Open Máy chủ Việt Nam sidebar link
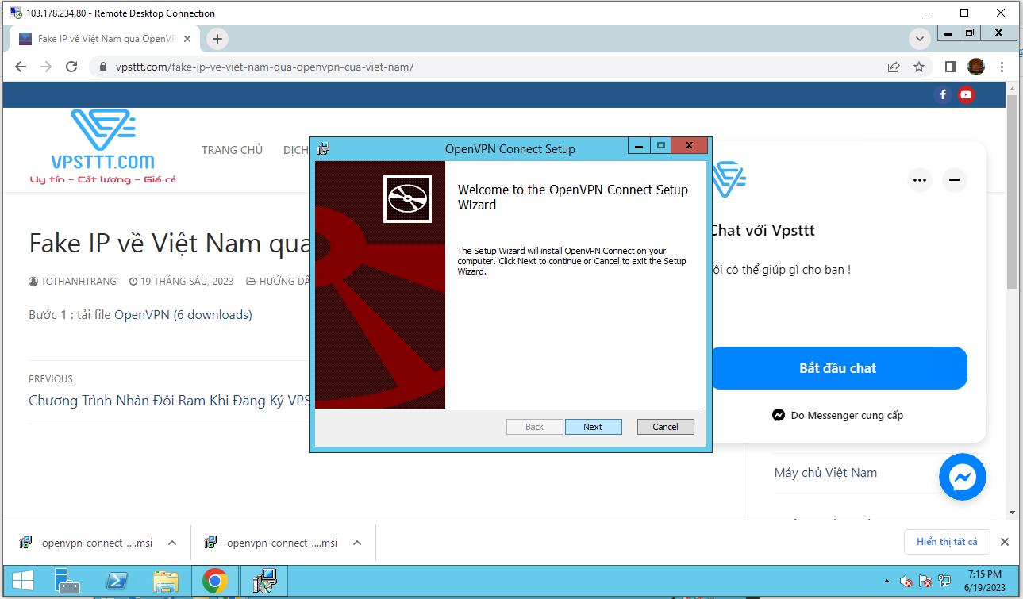The width and height of the screenshot is (1023, 599). pos(825,472)
